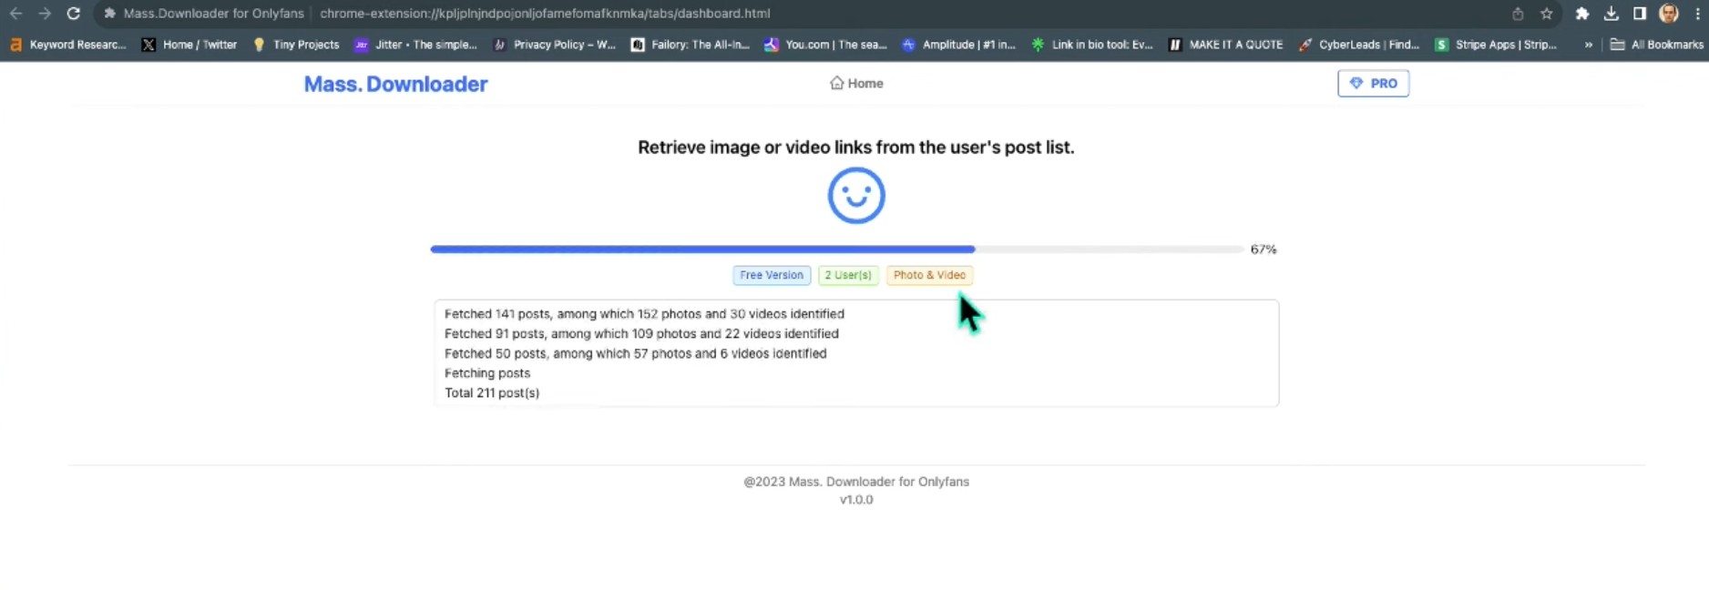The height and width of the screenshot is (590, 1709).
Task: Open Tiny Projects bookmark
Action: pos(296,45)
